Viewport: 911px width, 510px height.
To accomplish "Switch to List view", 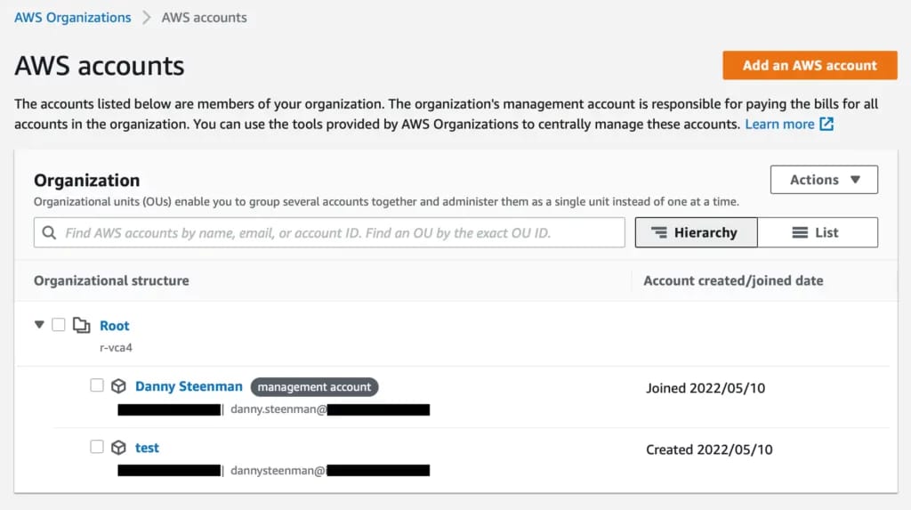I will 818,232.
